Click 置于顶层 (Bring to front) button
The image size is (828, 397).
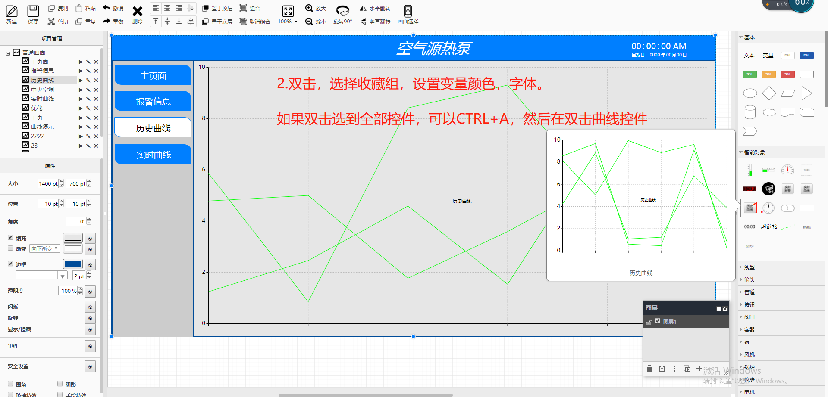[x=217, y=8]
